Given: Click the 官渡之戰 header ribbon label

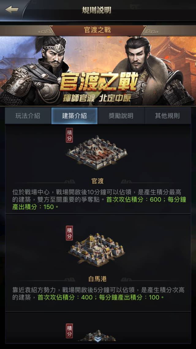Looking at the screenshot, I should click(97, 30).
